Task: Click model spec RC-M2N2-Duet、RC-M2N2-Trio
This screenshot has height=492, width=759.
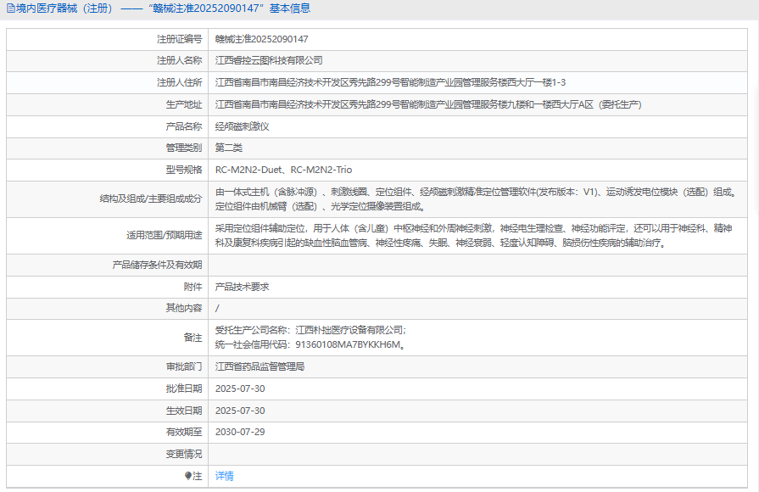Action: [x=283, y=170]
